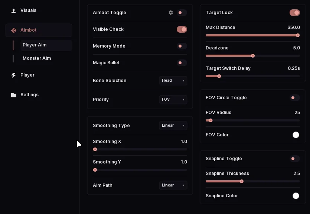
Task: Turn on Magic Bullet
Action: (x=182, y=63)
